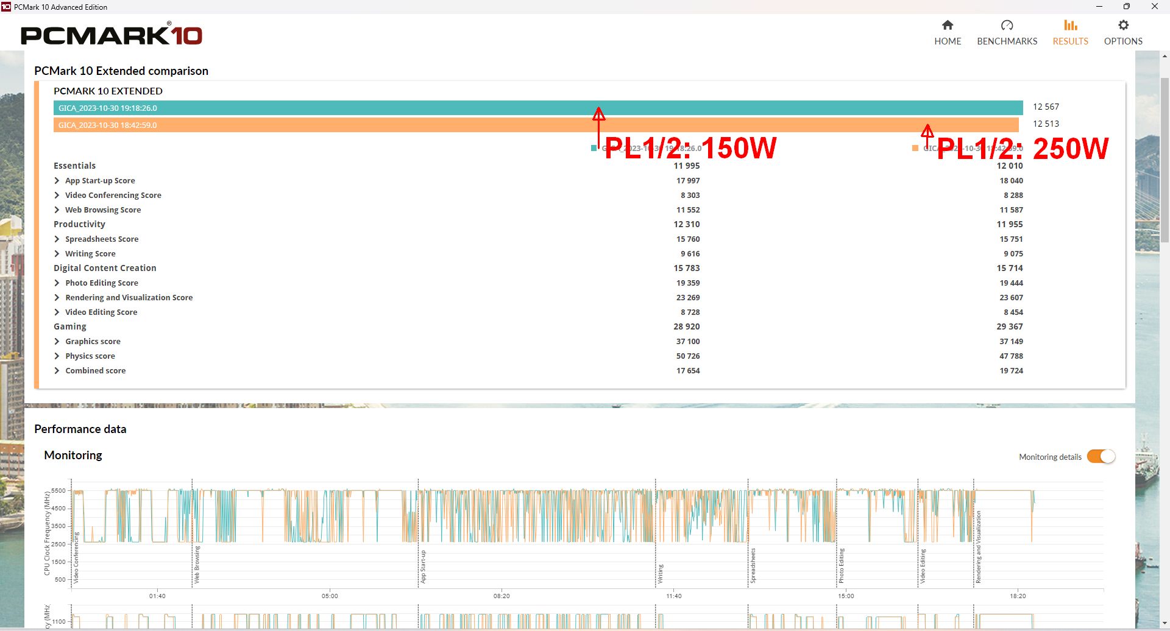Switch to OPTIONS tab label
The image size is (1170, 631).
coord(1123,41)
